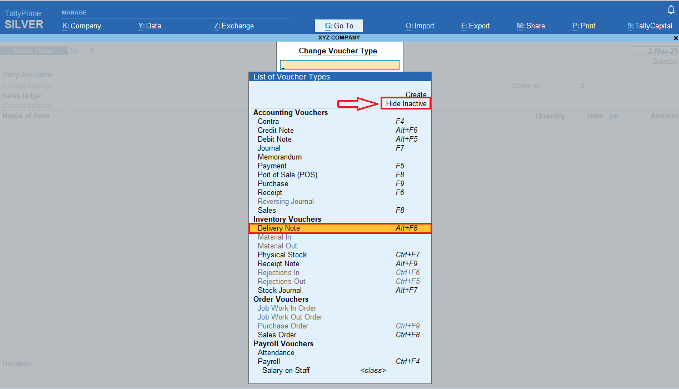Screen dimensions: 679x389
Task: Open the Data menu
Action: click(x=149, y=26)
